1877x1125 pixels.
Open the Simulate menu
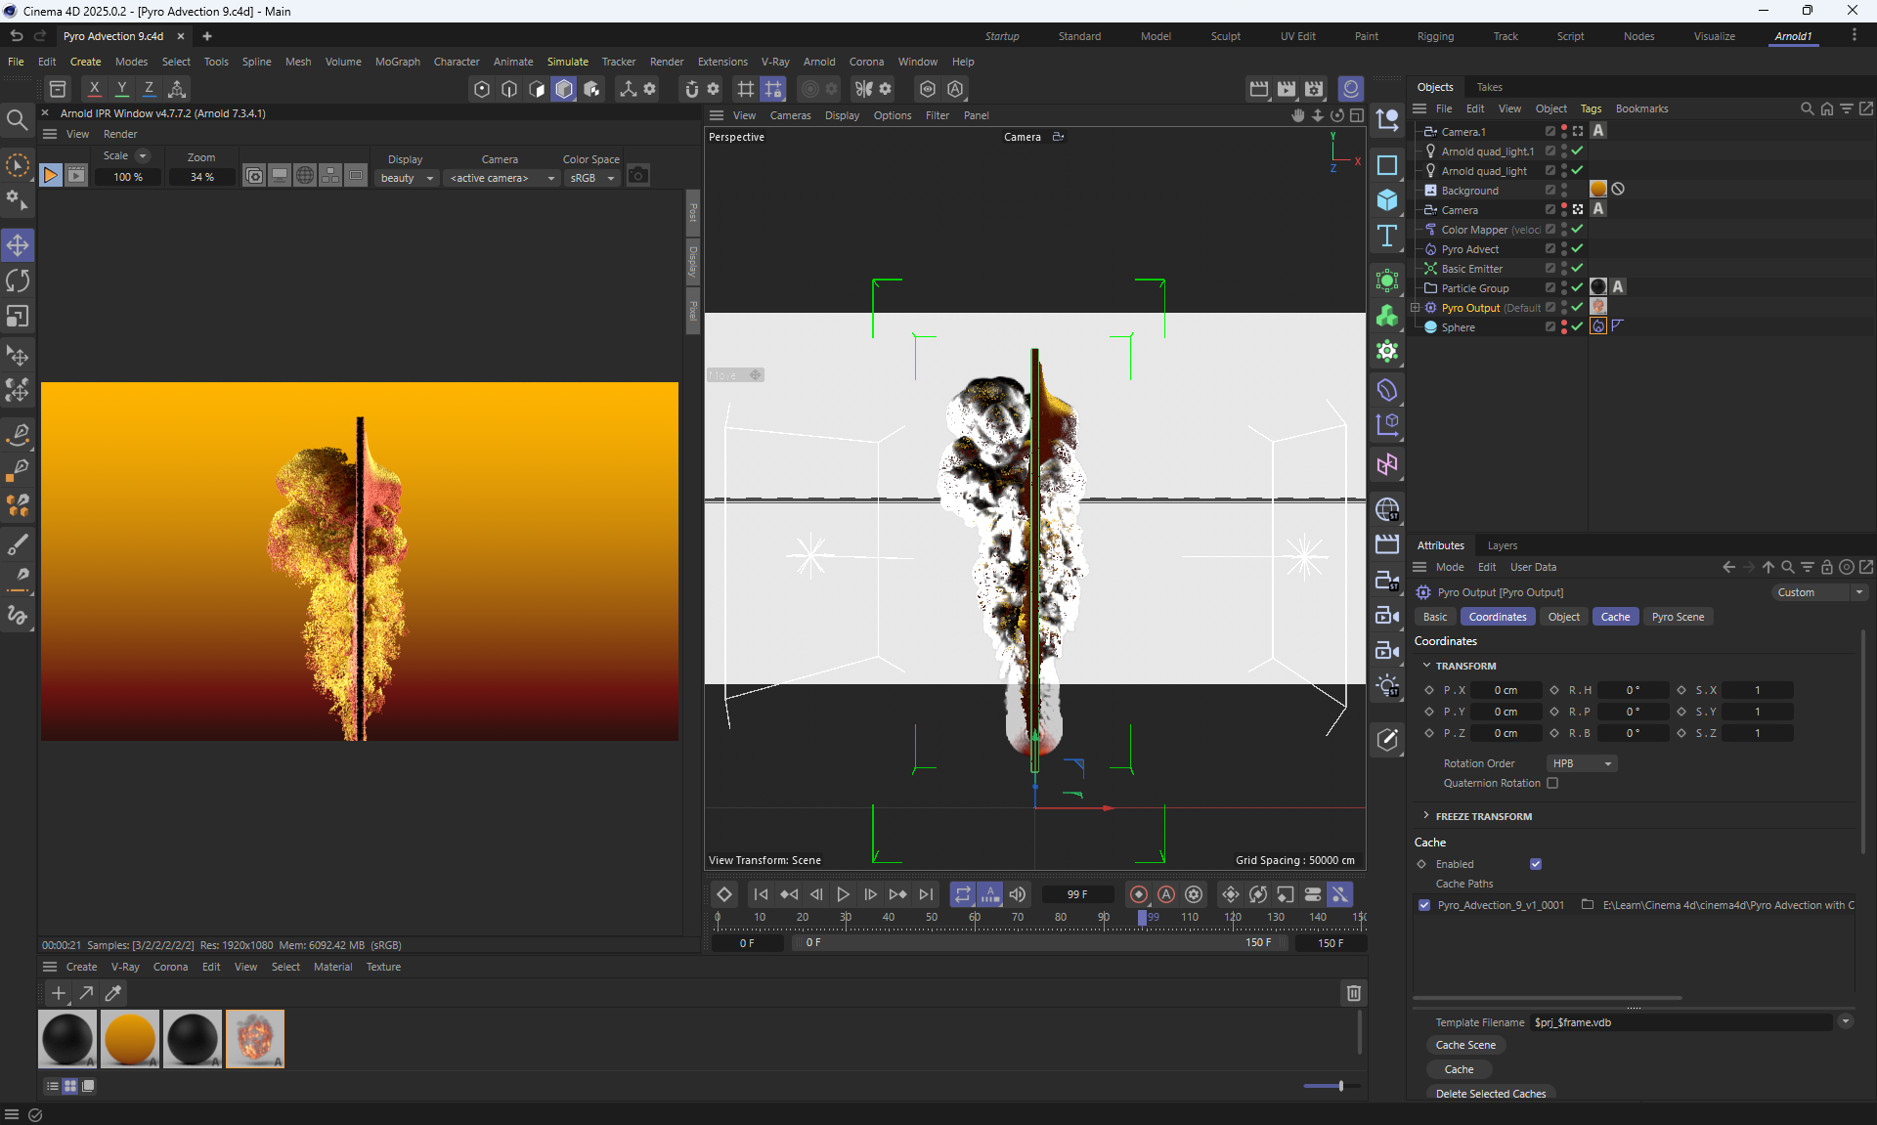(x=567, y=62)
